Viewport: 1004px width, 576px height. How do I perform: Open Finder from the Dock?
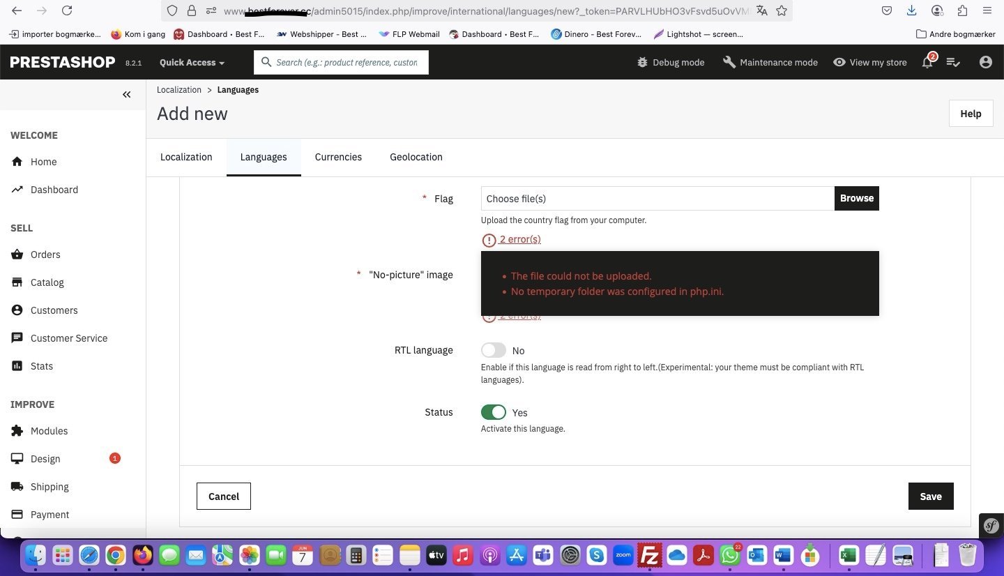pyautogui.click(x=36, y=555)
